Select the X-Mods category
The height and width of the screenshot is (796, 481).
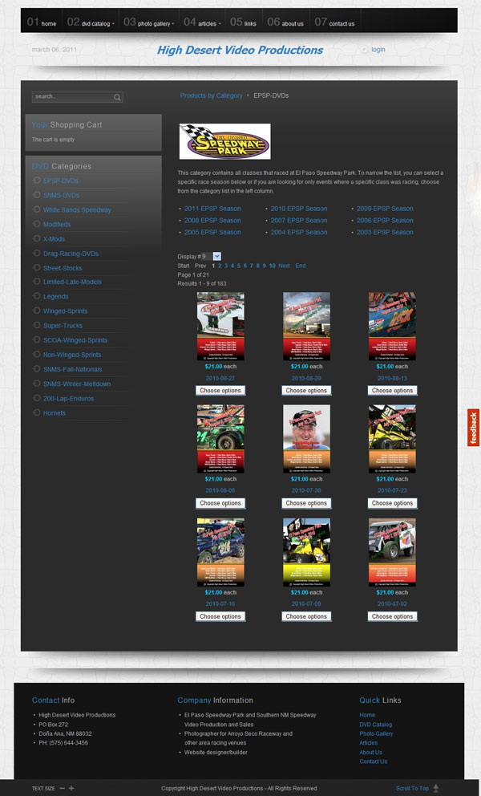click(54, 238)
